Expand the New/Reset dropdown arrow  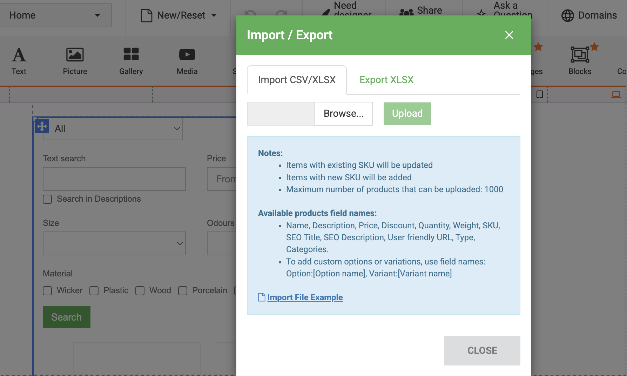[214, 15]
